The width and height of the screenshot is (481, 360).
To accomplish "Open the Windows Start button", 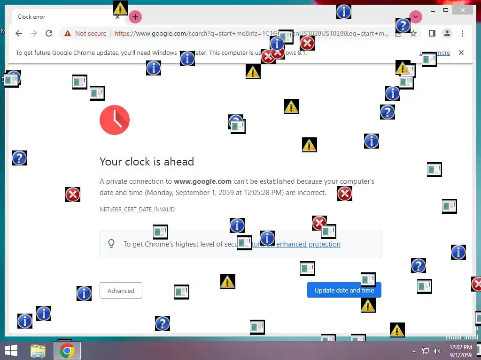I will point(11,351).
